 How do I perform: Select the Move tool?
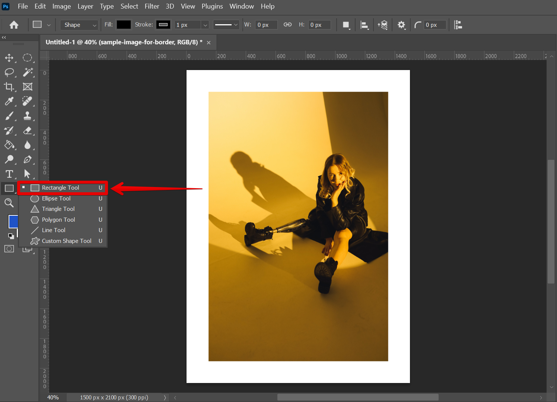pyautogui.click(x=9, y=58)
